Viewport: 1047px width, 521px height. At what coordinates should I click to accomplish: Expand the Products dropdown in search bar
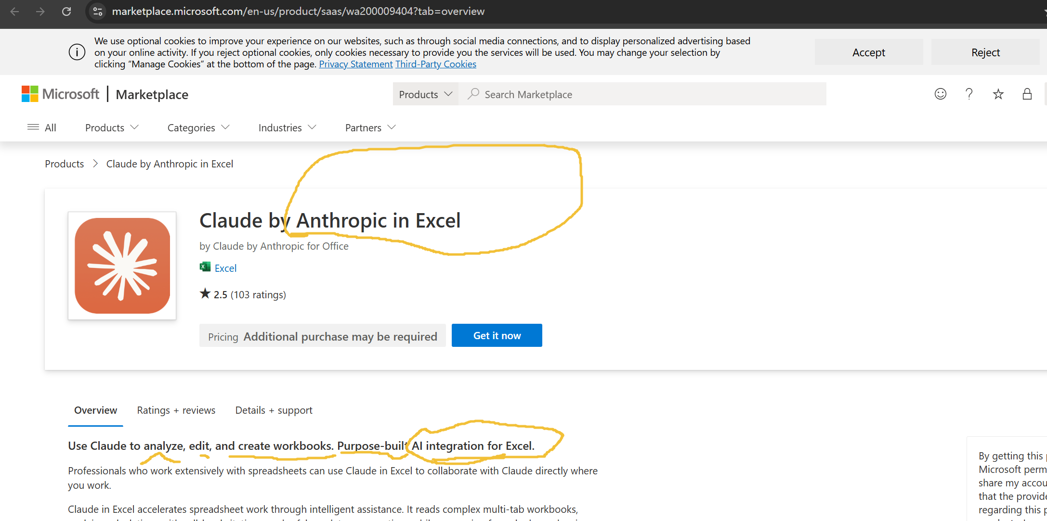click(426, 94)
